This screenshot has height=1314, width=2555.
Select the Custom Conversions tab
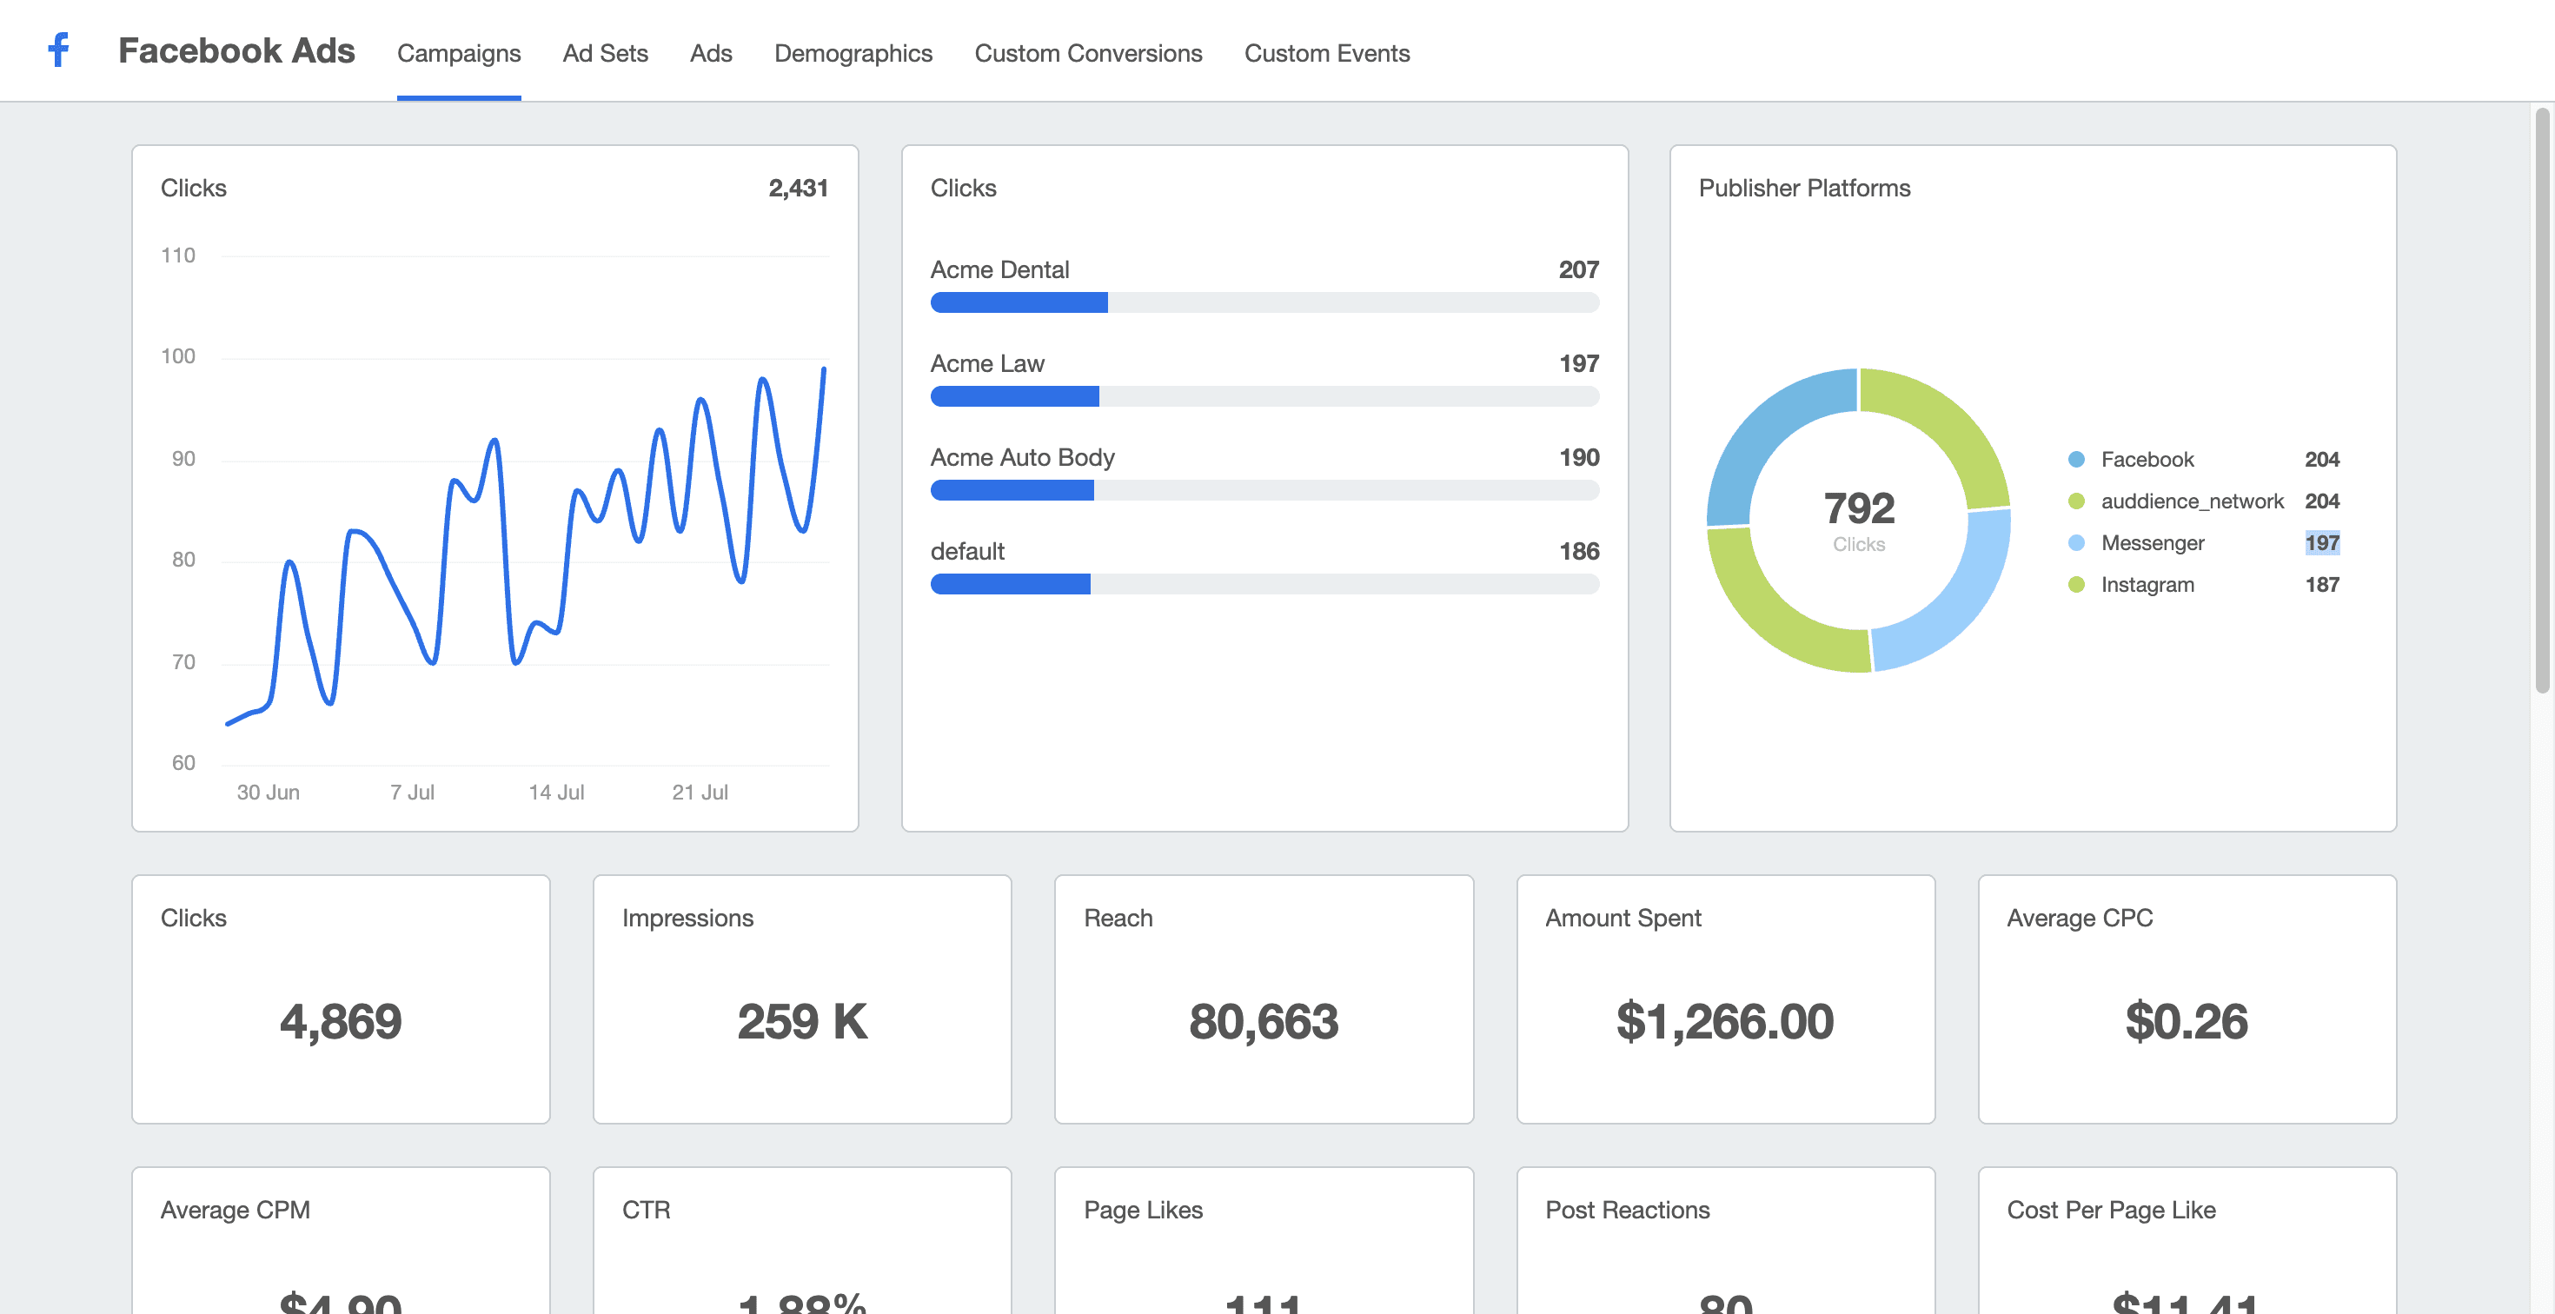coord(1088,52)
